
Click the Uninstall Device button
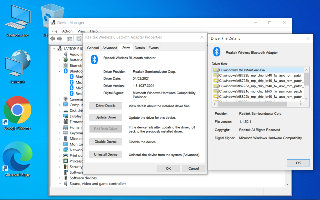(106, 154)
